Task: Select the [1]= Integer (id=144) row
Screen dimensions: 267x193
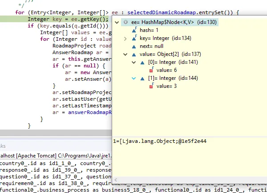Action: pos(173,78)
